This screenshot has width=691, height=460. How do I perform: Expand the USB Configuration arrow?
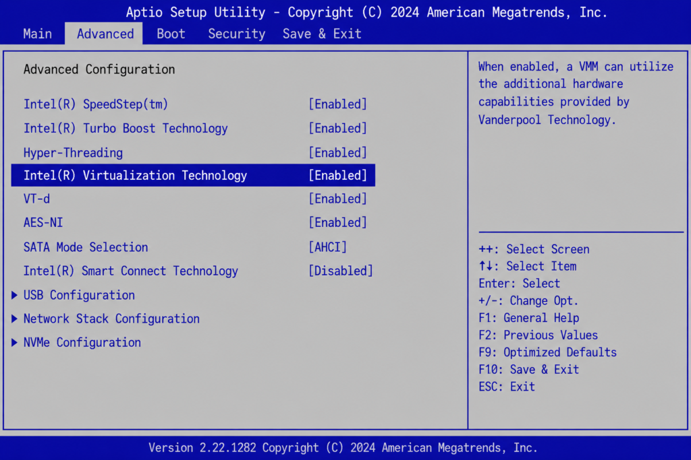coord(15,295)
